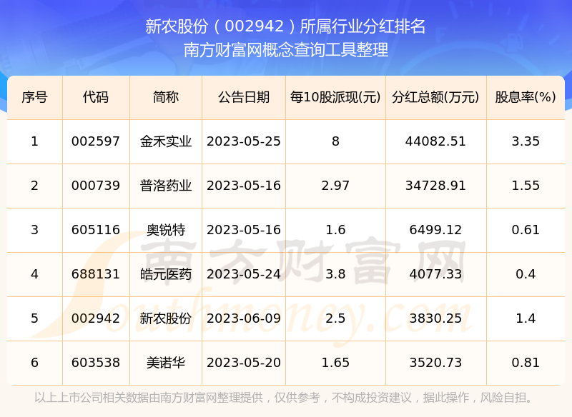Click stock code 605116
Image resolution: width=572 pixels, height=417 pixels.
[96, 230]
